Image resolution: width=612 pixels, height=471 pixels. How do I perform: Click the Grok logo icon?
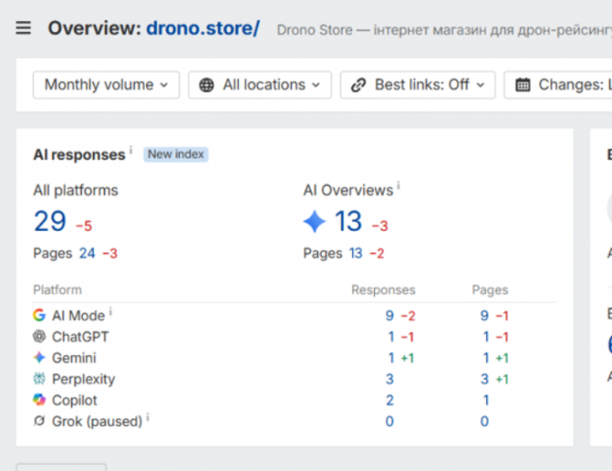tap(39, 421)
